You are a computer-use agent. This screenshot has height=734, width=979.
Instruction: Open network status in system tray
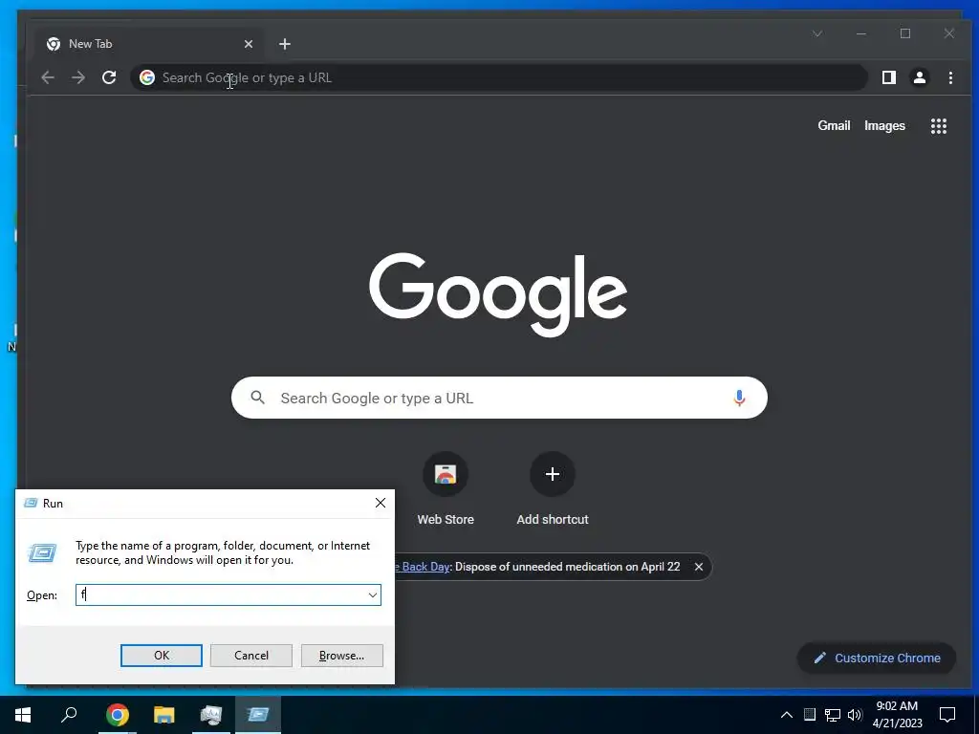pos(833,715)
